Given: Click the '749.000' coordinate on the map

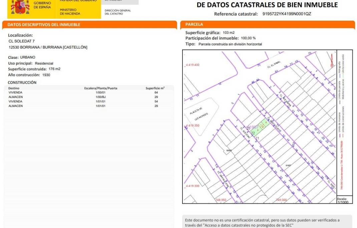Looking at the screenshot, I should 281,200.
